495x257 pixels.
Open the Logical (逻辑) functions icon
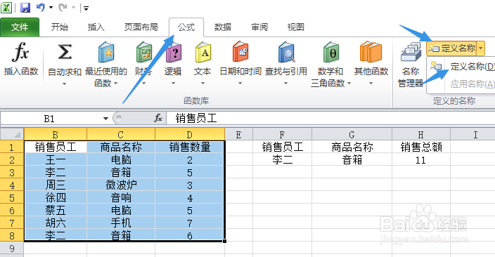[x=173, y=52]
